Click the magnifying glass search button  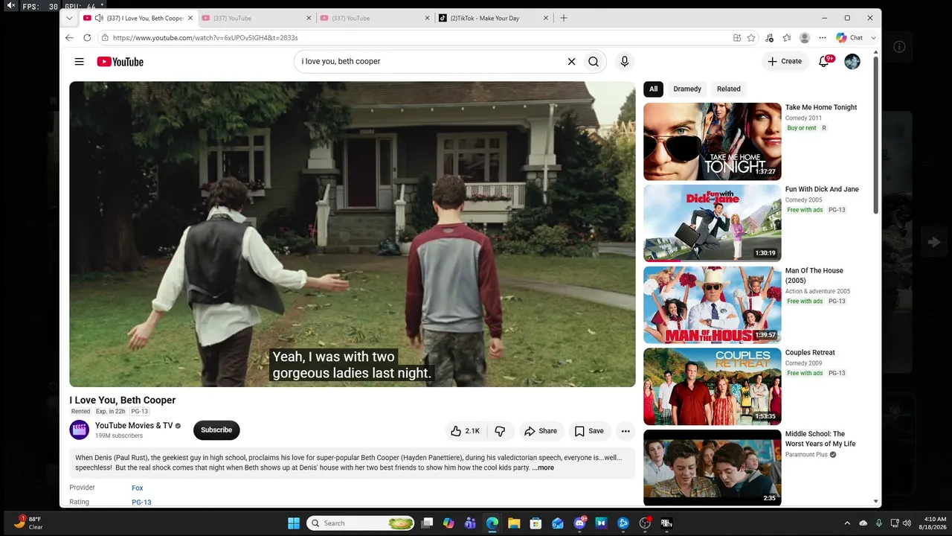click(594, 62)
